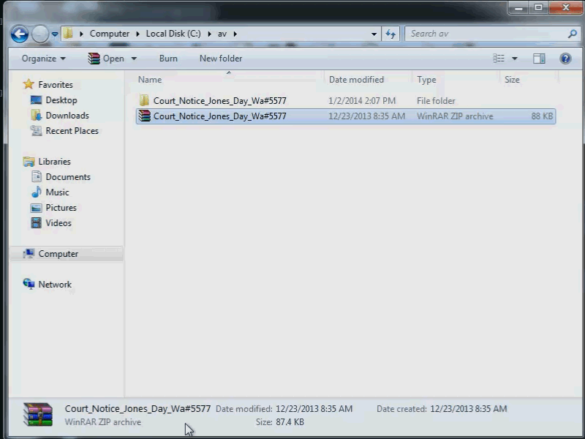Click the Pictures library icon
This screenshot has height=439, width=585.
(x=36, y=208)
